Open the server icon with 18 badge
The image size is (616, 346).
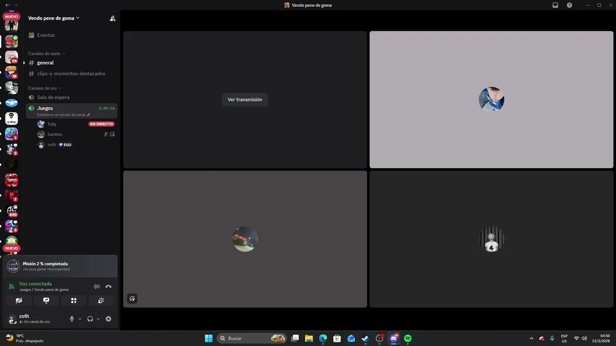[12, 72]
